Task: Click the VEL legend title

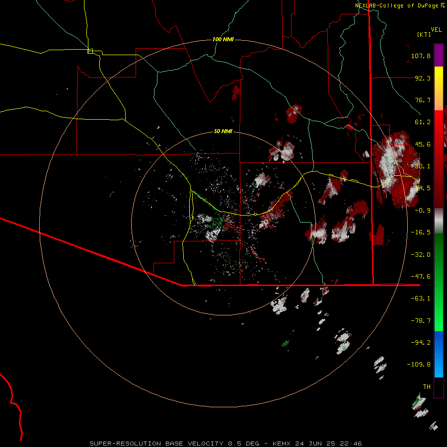Action: [x=436, y=30]
